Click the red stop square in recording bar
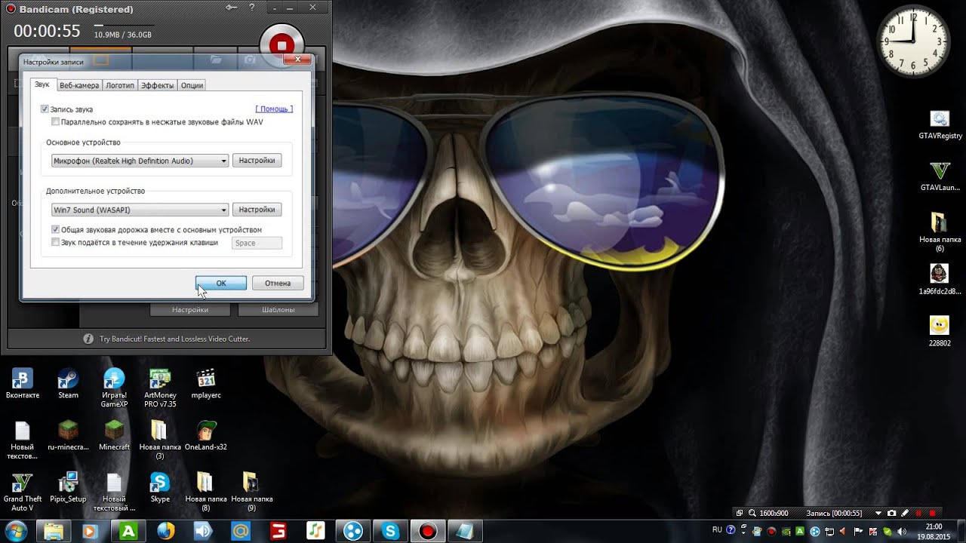This screenshot has width=966, height=543. click(933, 513)
